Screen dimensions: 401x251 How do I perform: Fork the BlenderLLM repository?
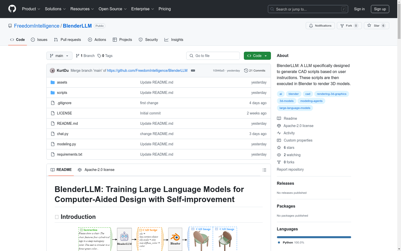pos(349,26)
